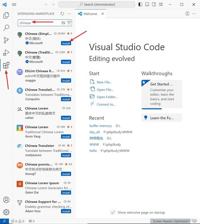Open the Get Started walkthrough card
This screenshot has width=200, height=224.
[162, 94]
